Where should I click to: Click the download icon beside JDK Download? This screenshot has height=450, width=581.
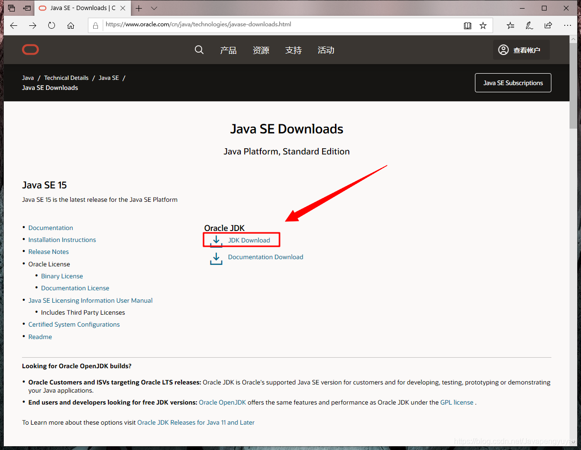click(216, 241)
